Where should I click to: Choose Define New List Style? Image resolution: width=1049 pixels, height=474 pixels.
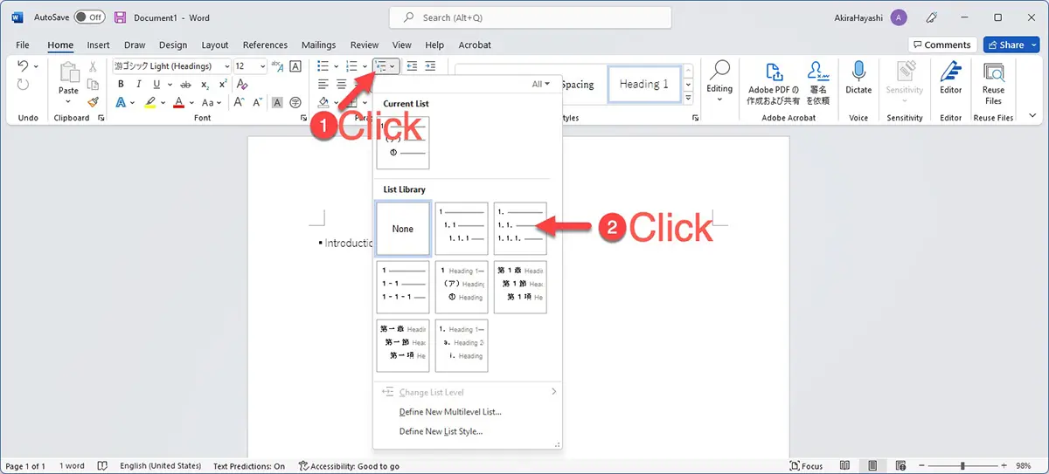pyautogui.click(x=441, y=431)
